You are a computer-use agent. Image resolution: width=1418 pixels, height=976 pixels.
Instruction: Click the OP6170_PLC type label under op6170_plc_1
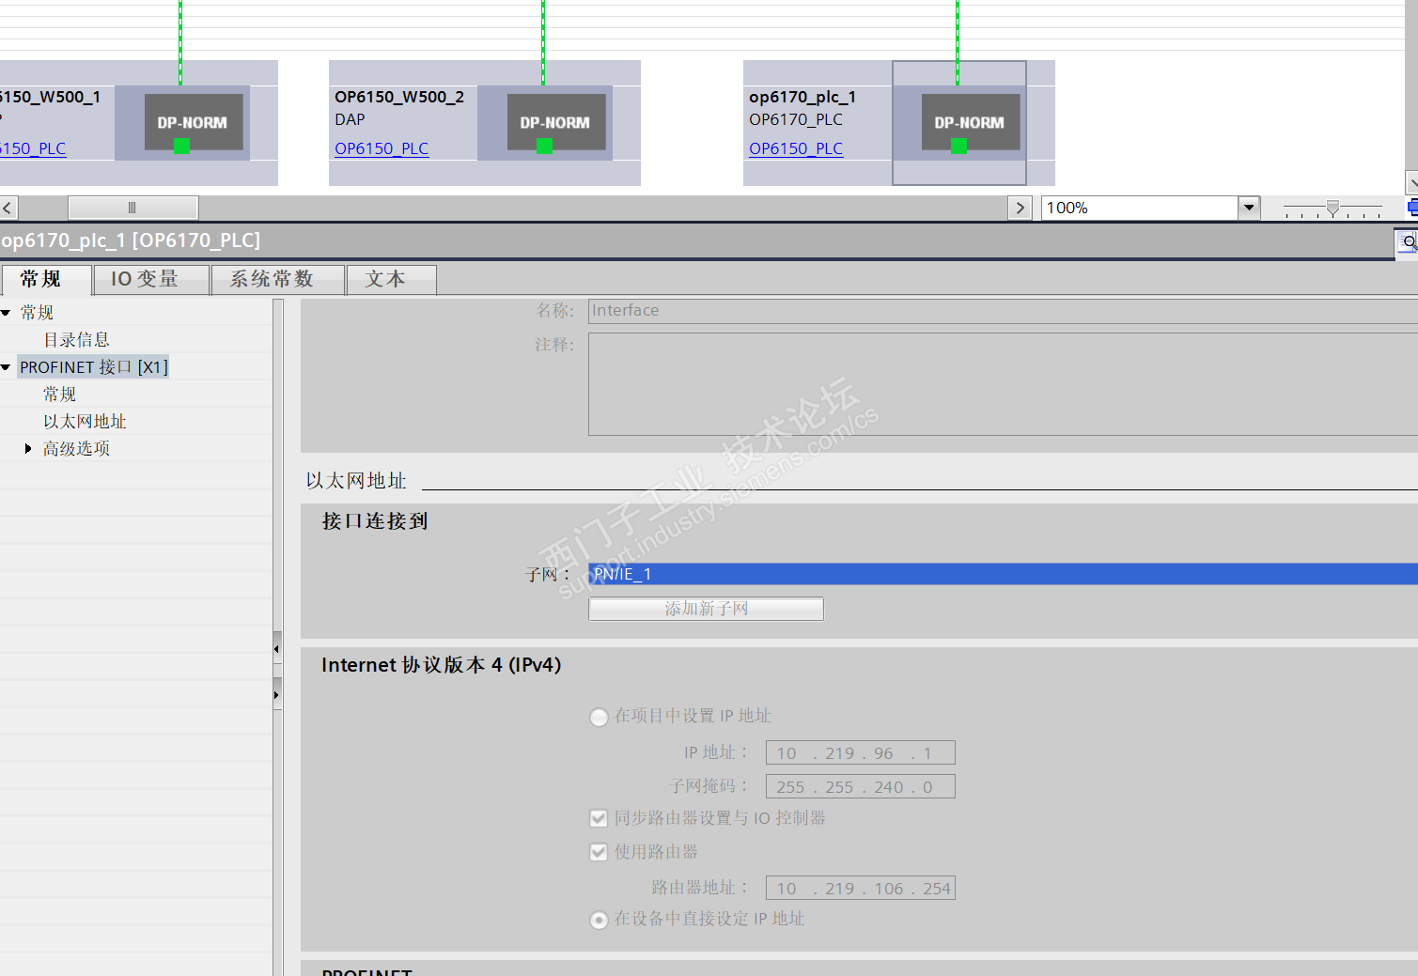796,119
